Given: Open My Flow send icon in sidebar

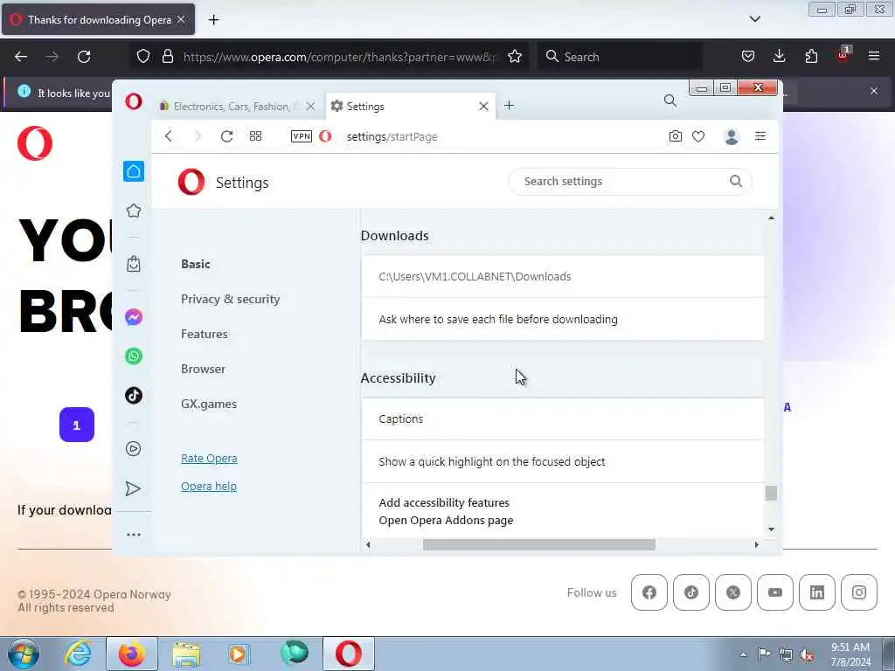Looking at the screenshot, I should pos(133,488).
